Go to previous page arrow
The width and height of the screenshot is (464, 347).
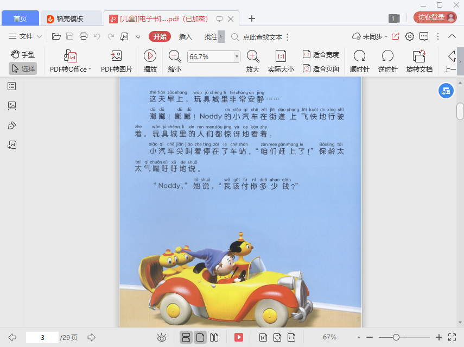[12, 337]
